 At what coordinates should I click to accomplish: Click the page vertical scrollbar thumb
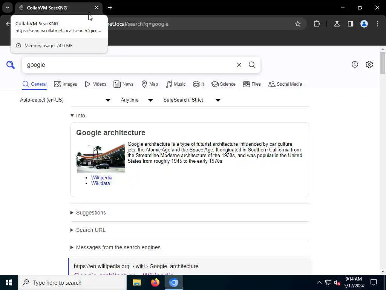tap(383, 63)
